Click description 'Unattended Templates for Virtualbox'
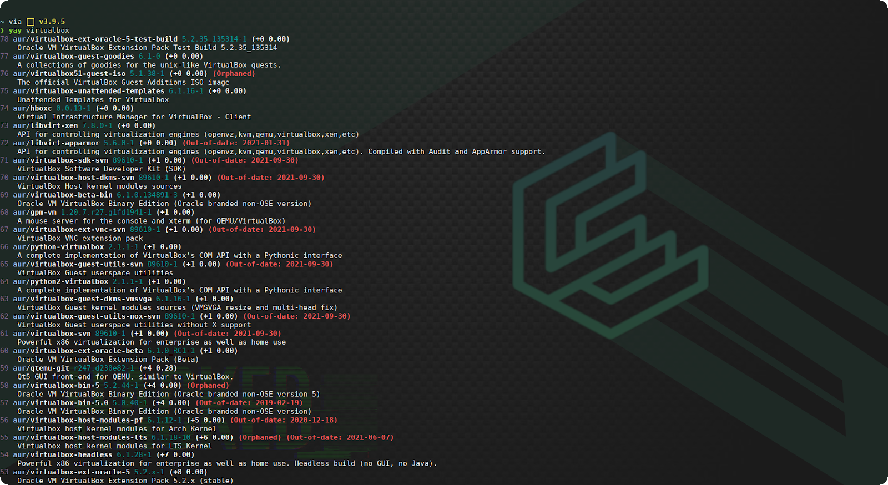The height and width of the screenshot is (485, 888). pos(93,100)
